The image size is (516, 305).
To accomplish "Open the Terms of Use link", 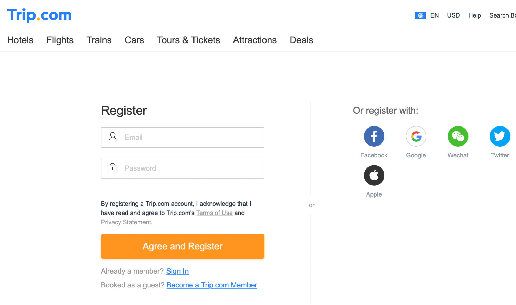I will pyautogui.click(x=214, y=213).
